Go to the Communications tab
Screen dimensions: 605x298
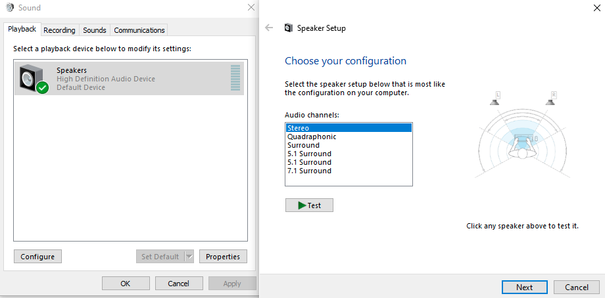pos(139,30)
